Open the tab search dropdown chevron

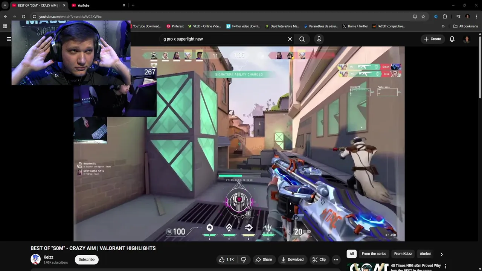coord(5,5)
